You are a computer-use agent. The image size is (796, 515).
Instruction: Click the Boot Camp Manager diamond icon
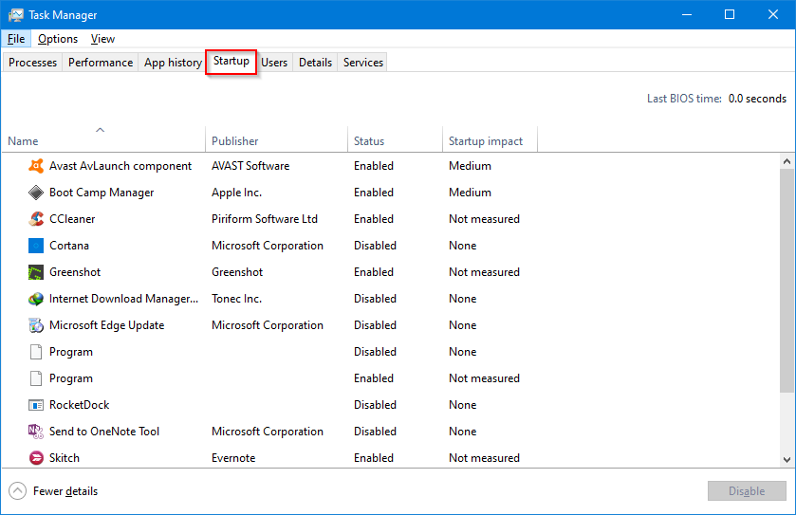coord(36,193)
